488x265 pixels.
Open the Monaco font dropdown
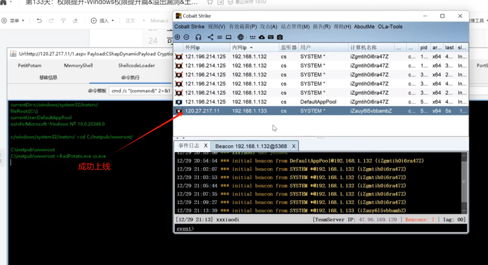(x=159, y=20)
